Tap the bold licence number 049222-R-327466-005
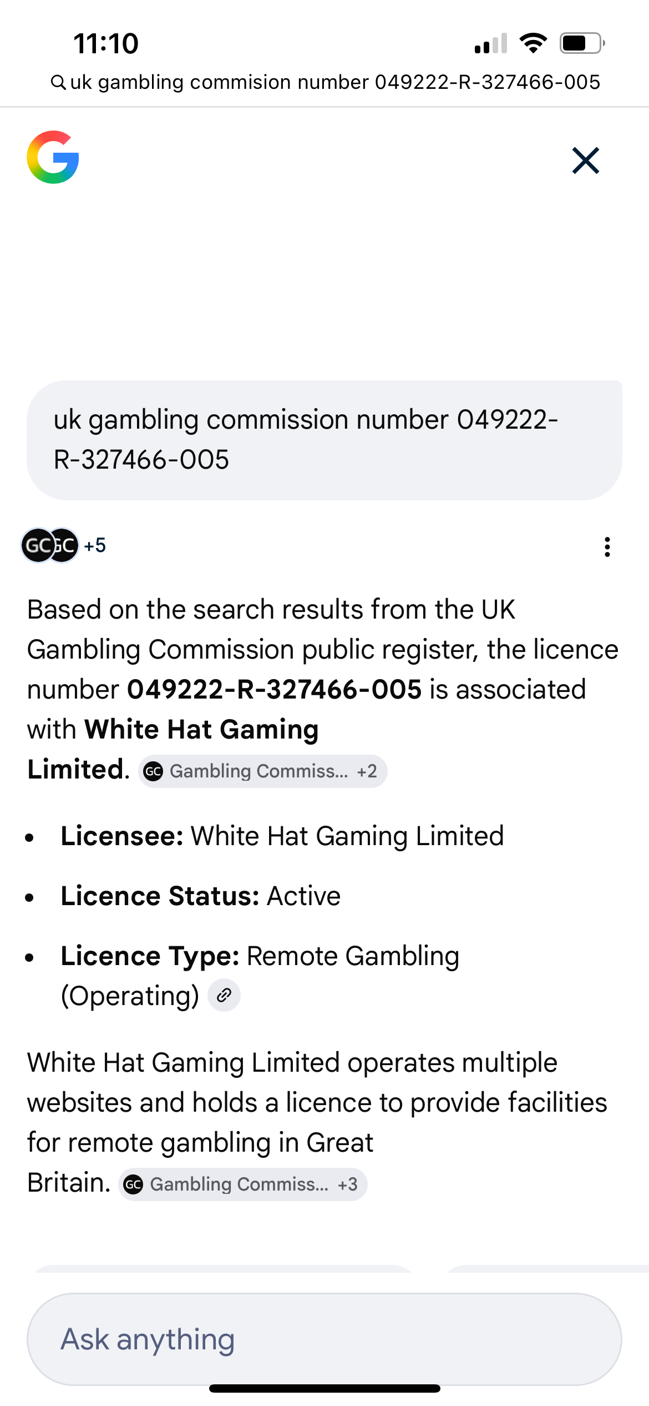649x1406 pixels. 274,689
